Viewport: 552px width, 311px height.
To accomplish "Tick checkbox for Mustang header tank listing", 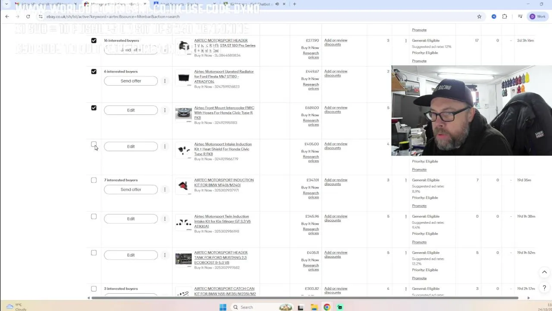I will click(x=94, y=253).
